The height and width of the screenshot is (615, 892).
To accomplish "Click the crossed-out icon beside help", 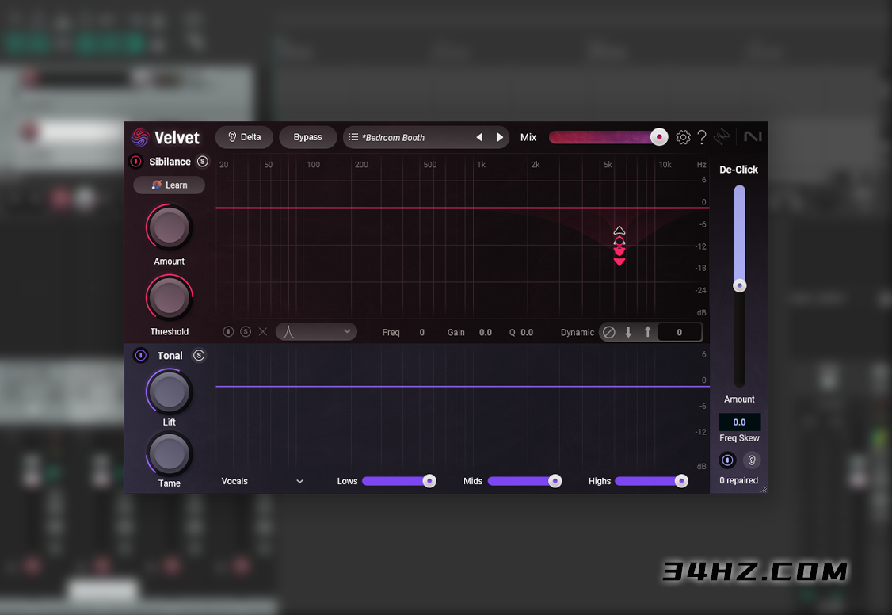I will coord(722,136).
